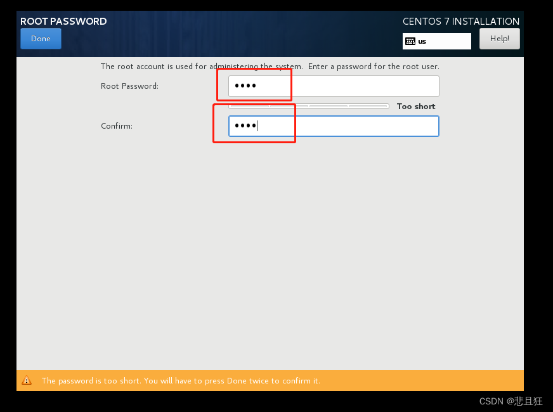Viewport: 553px width, 412px height.
Task: Click the 'Root Password:' label
Action: [129, 86]
